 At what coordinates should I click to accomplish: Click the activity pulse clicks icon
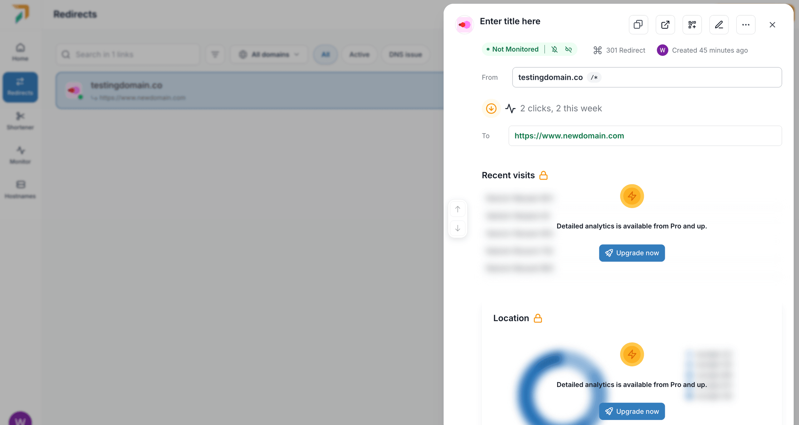pos(510,108)
